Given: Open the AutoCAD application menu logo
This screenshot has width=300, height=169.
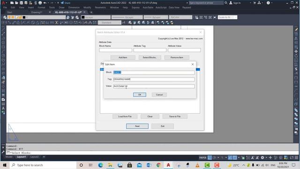Looking at the screenshot, I should click(3, 3).
